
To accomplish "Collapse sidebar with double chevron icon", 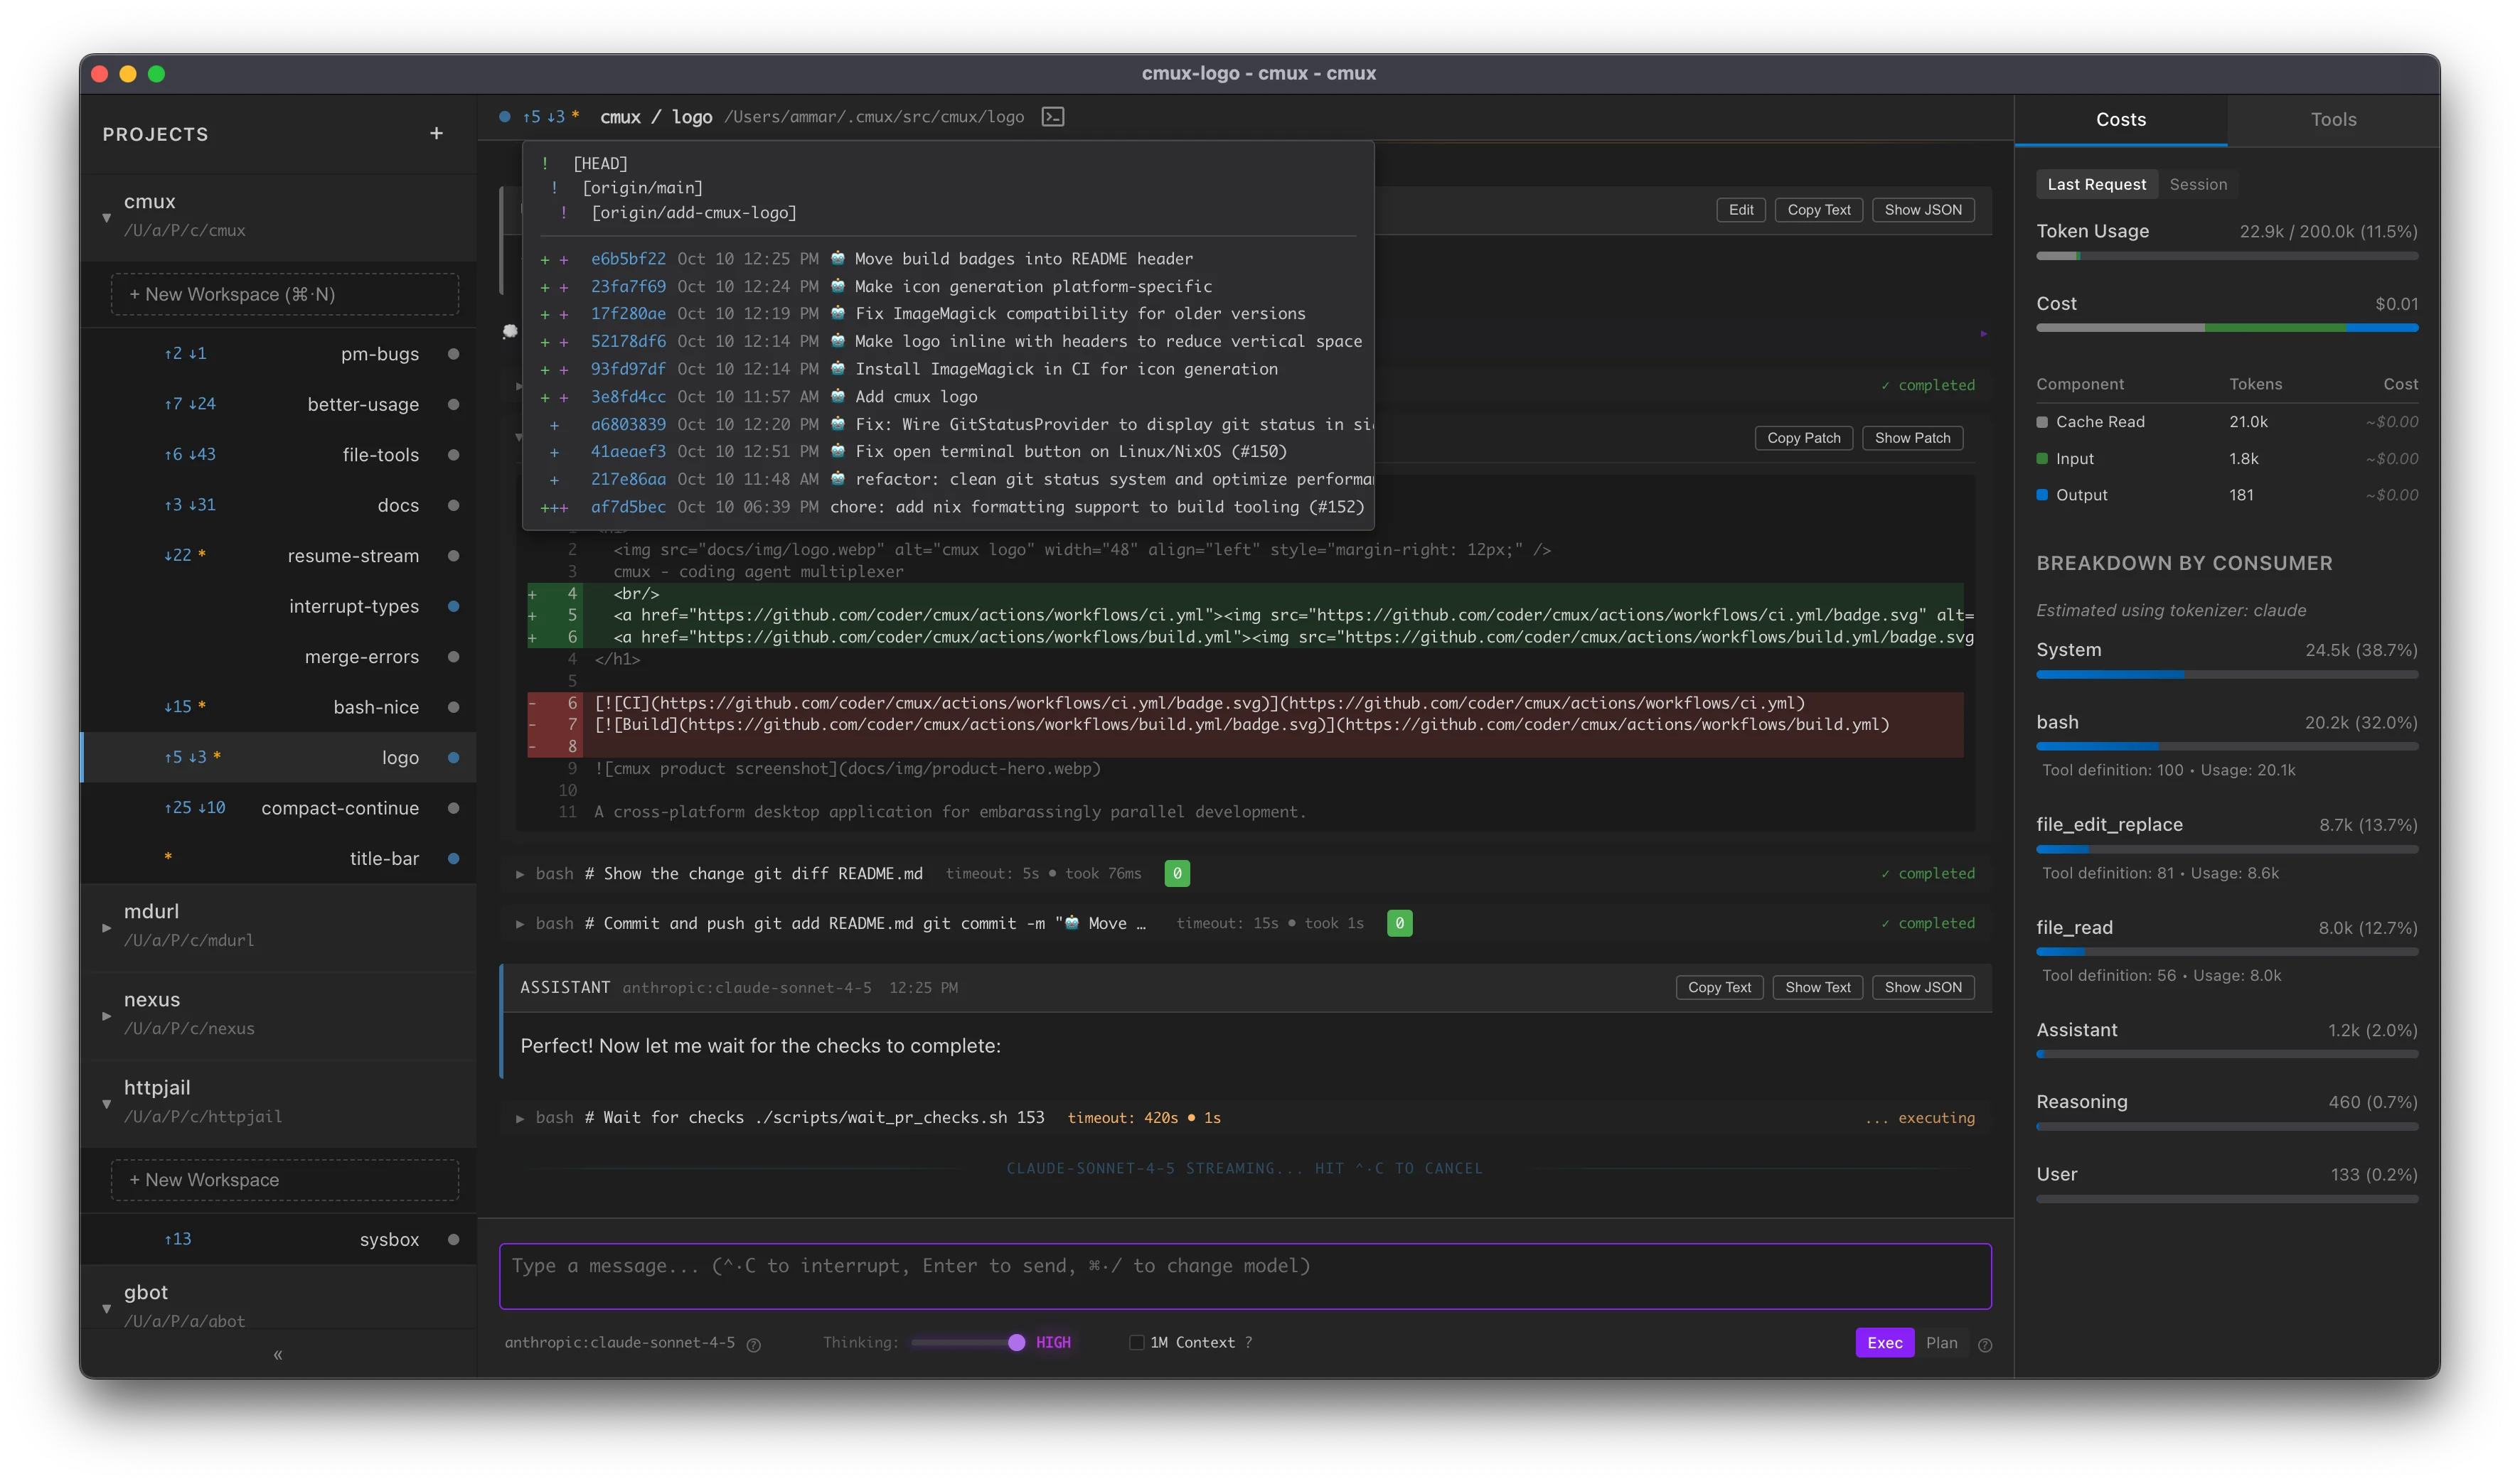I will click(x=278, y=1355).
